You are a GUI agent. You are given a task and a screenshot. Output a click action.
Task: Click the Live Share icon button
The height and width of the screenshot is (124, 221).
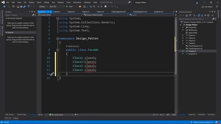[x=207, y=7]
